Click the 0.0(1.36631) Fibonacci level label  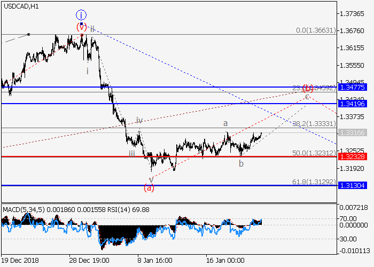tap(315, 30)
